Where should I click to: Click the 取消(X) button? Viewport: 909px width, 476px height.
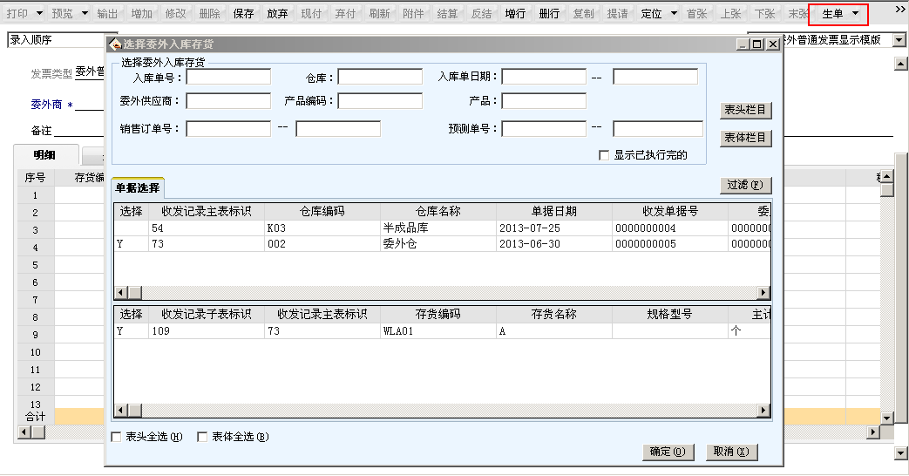coord(731,452)
